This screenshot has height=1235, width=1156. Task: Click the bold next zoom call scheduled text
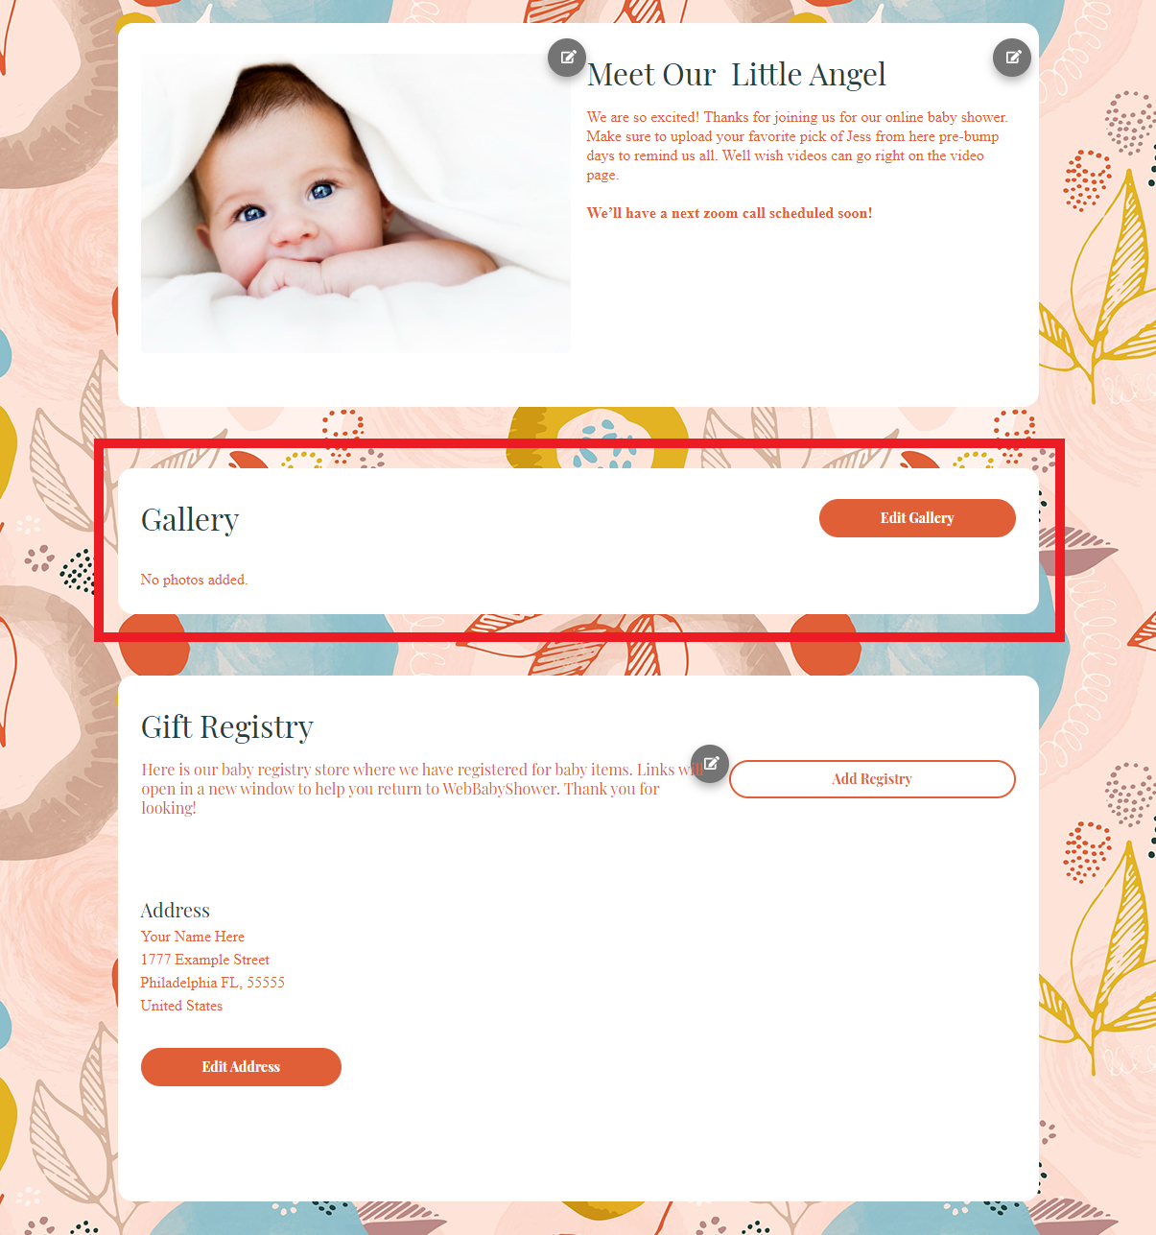pos(729,213)
